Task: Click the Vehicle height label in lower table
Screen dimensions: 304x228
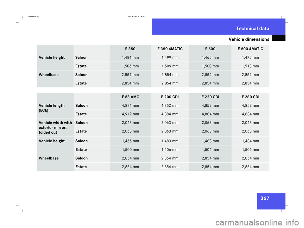Action: coord(52,141)
